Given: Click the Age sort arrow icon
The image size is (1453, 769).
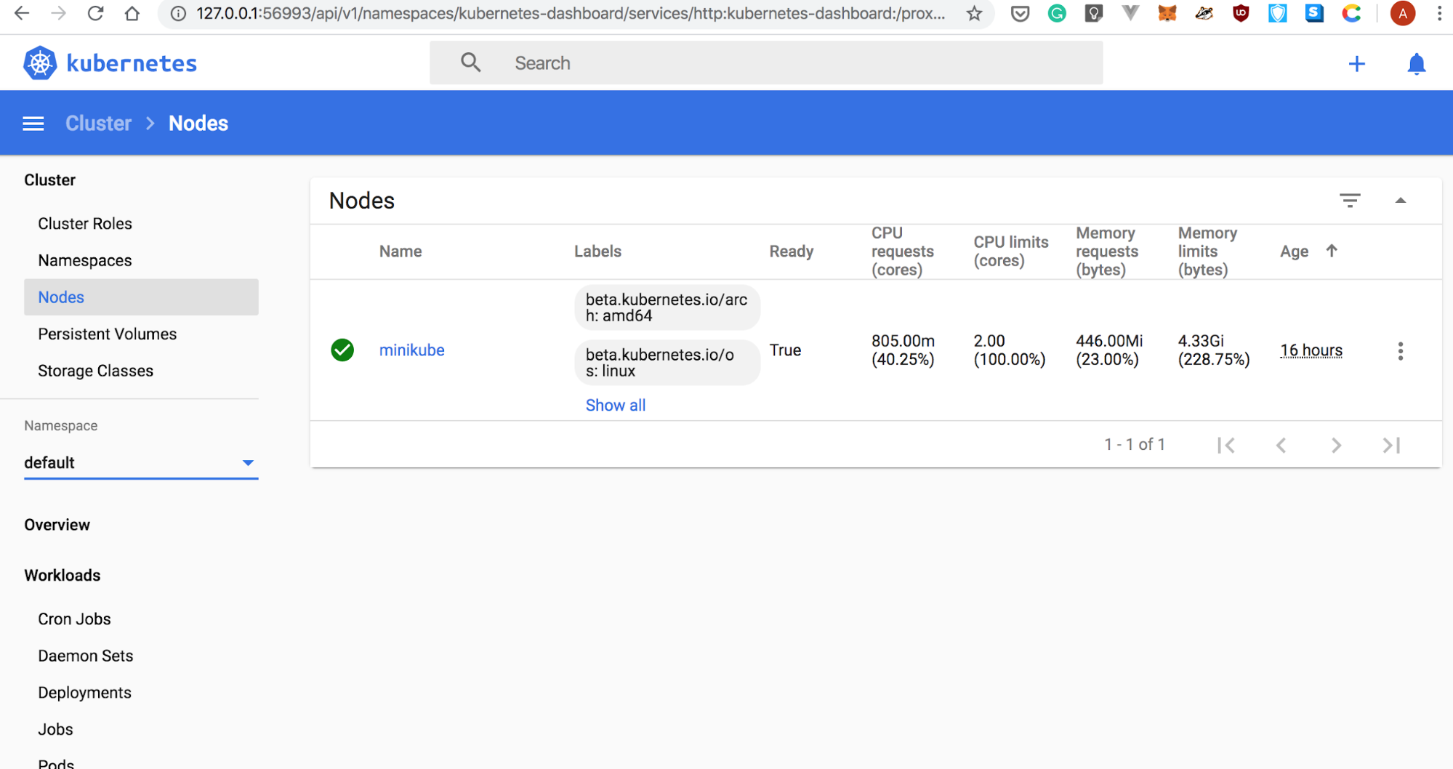Looking at the screenshot, I should (1332, 251).
